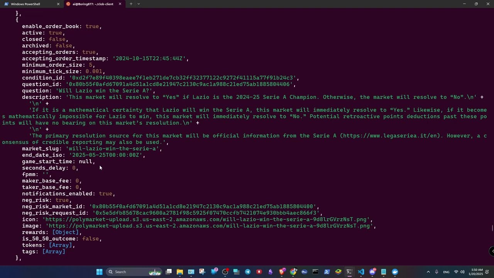This screenshot has height=278, width=494.
Task: Click the 'game_start_time: null' line
Action: coord(58,161)
